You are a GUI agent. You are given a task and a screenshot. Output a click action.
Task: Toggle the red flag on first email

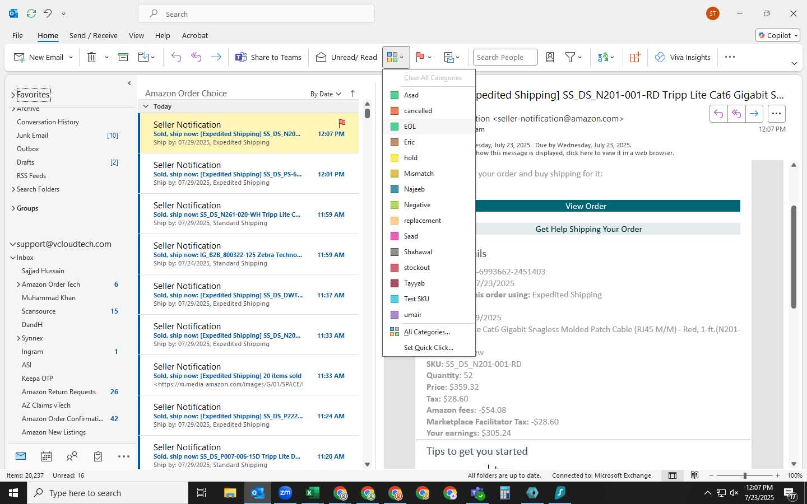(x=342, y=123)
